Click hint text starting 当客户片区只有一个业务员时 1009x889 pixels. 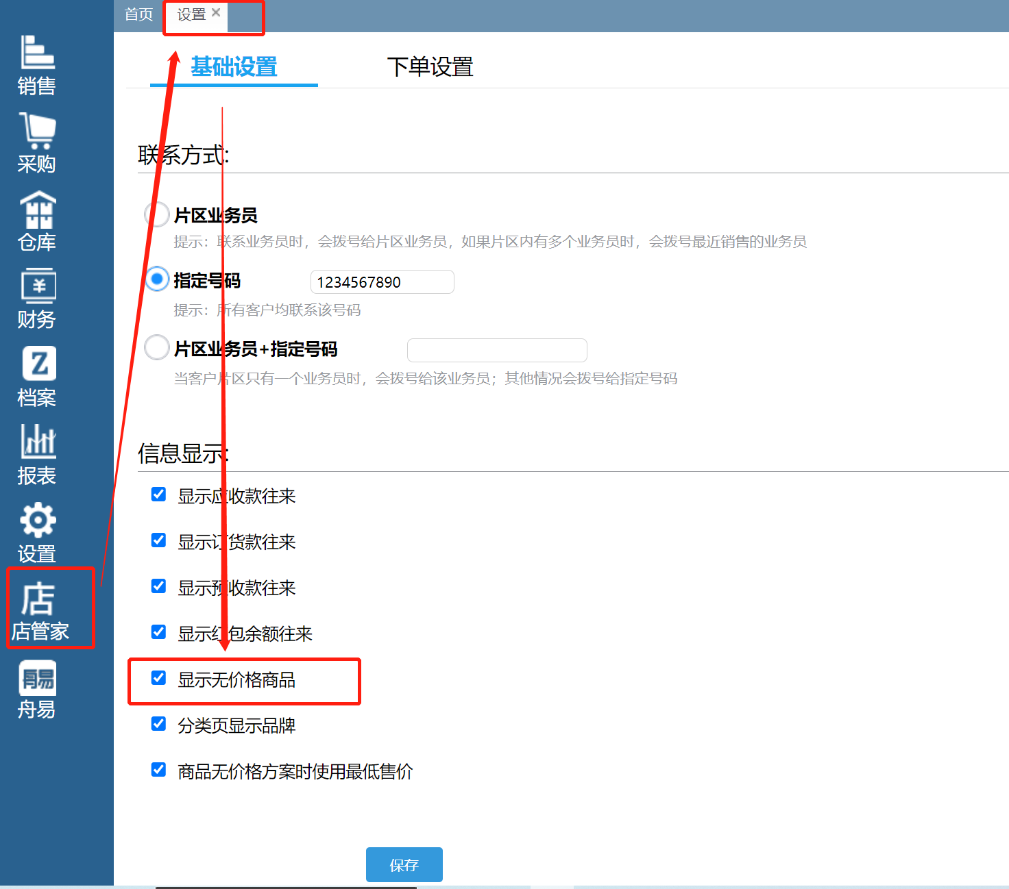pyautogui.click(x=426, y=379)
